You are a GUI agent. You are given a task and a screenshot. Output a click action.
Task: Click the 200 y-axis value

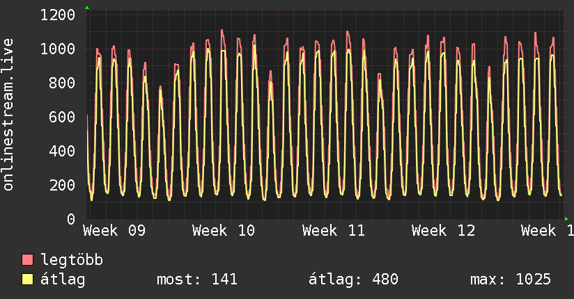(x=62, y=185)
